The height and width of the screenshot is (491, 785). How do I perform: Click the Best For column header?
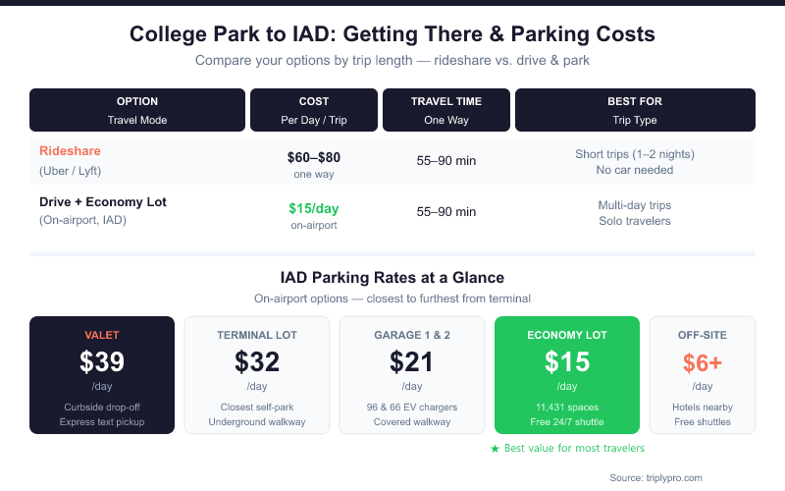point(635,110)
